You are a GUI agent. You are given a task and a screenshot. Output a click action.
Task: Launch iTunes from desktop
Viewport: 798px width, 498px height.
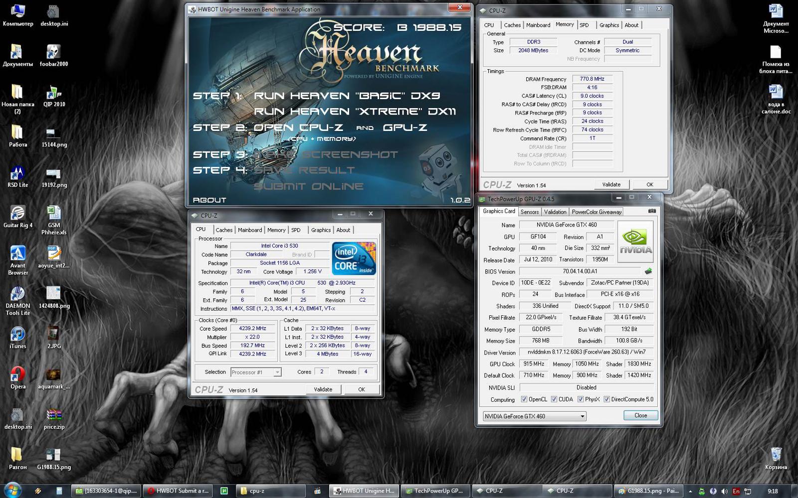[x=18, y=337]
